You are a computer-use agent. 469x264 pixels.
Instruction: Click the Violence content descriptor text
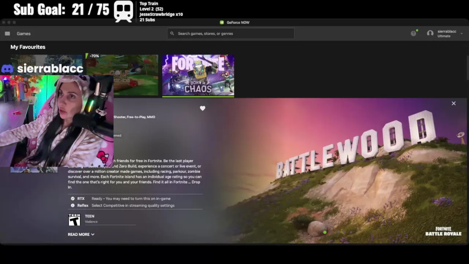[91, 221]
